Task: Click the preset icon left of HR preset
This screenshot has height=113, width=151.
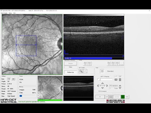Action: click(113, 63)
